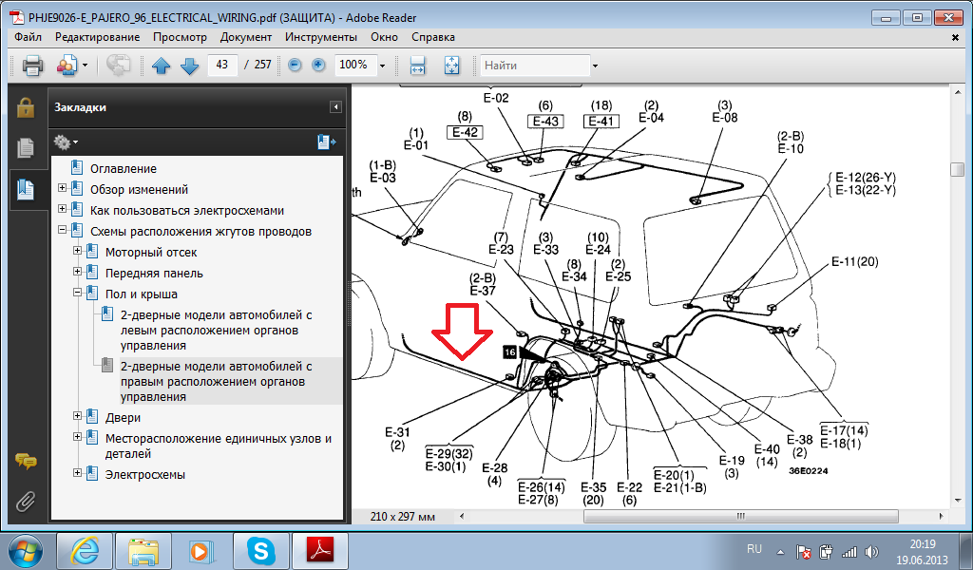Open the 100% zoom level dropdown

pyautogui.click(x=382, y=66)
